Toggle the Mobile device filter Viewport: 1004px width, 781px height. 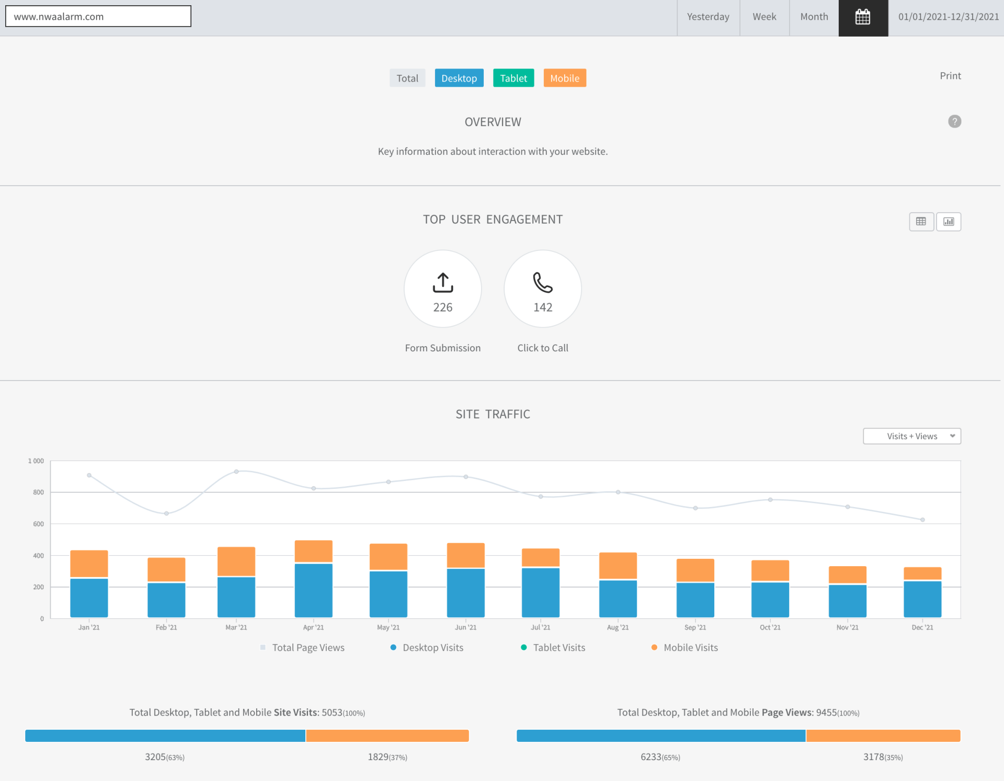pos(564,78)
